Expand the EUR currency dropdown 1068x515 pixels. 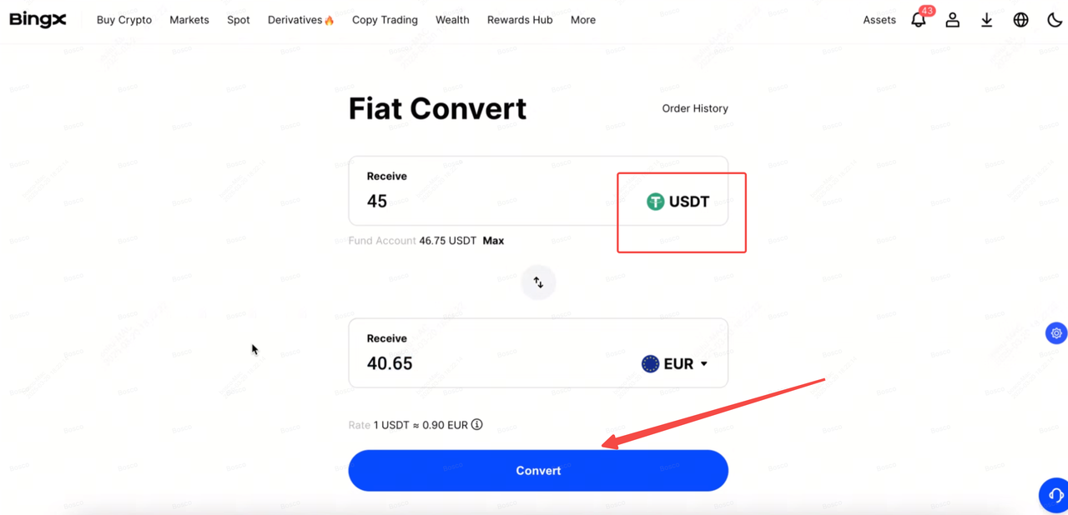pyautogui.click(x=675, y=363)
